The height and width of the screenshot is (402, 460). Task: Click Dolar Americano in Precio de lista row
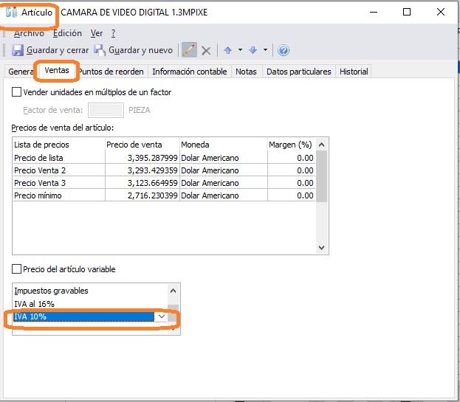point(210,158)
